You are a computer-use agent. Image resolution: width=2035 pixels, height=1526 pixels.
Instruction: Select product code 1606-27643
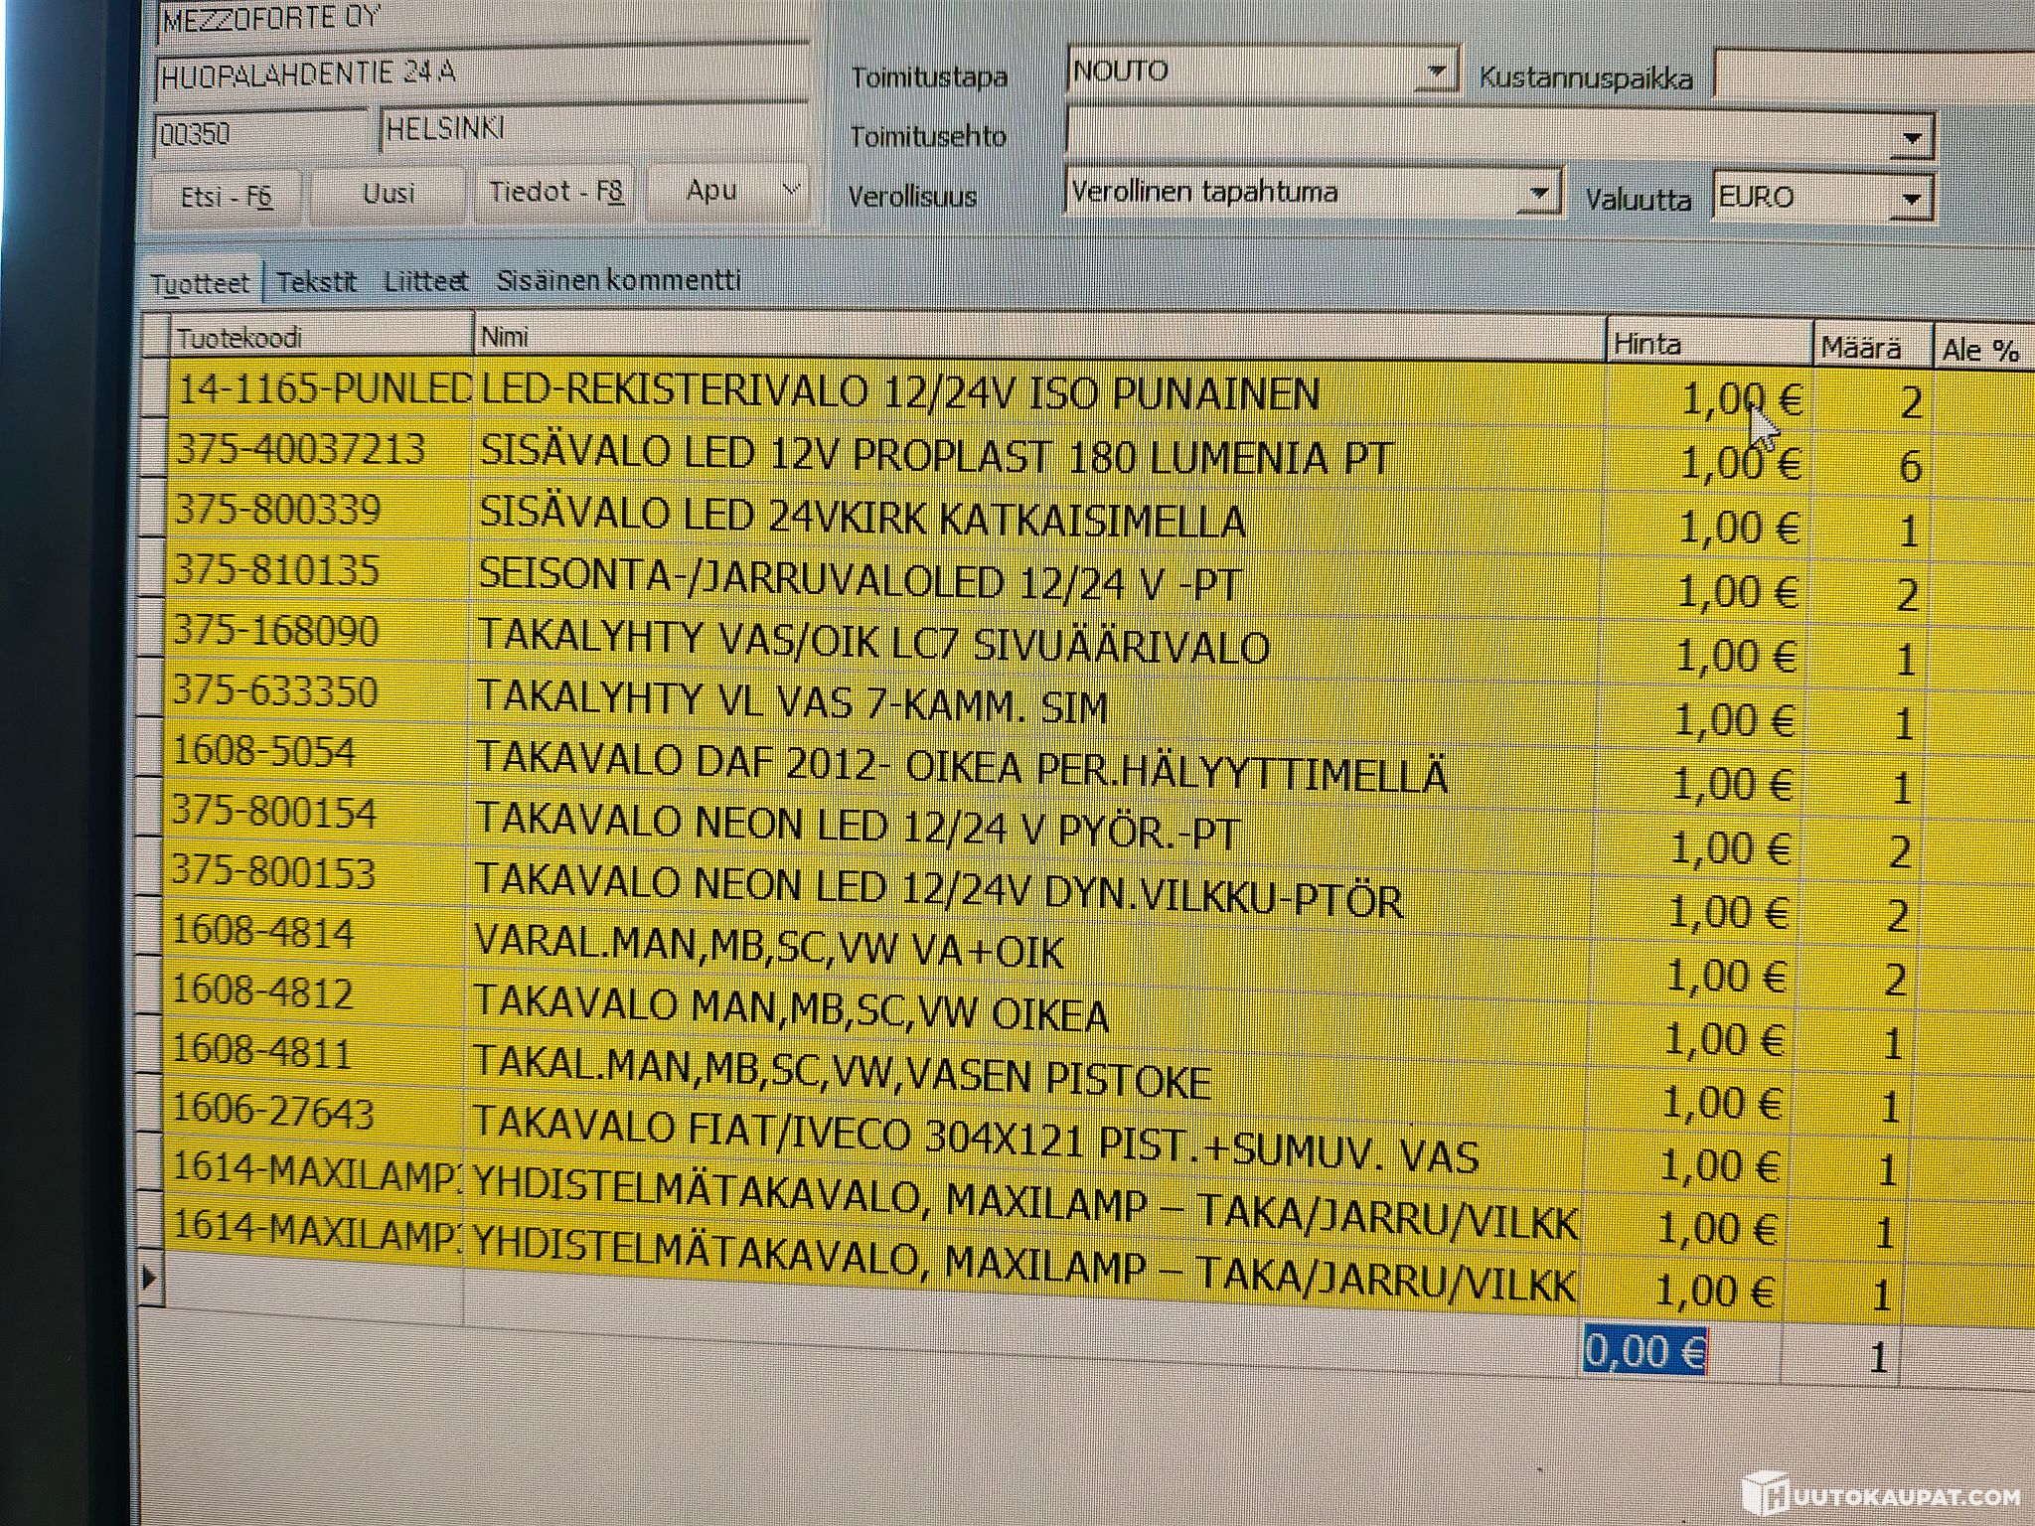(x=273, y=1110)
